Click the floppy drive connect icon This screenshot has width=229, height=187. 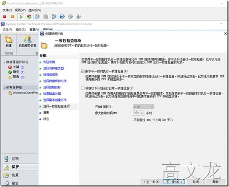62,17
